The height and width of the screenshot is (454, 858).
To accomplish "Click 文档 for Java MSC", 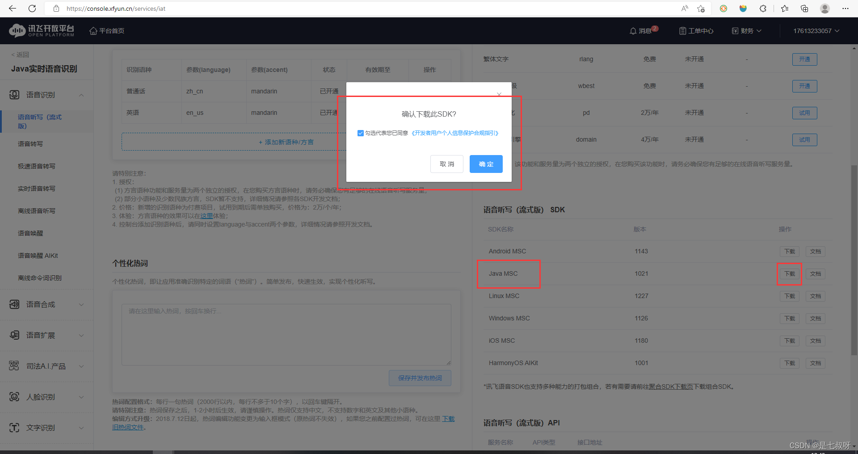I will 816,274.
